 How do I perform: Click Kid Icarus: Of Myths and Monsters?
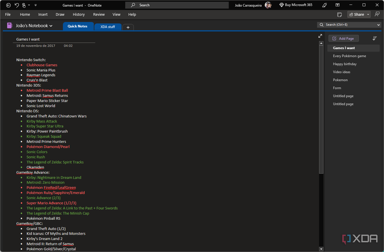[x=56, y=233]
